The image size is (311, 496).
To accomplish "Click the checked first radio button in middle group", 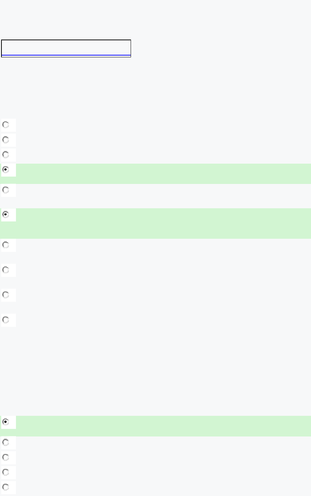I will [x=6, y=214].
